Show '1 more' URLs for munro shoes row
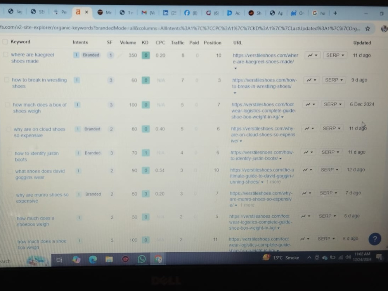Image resolution: width=388 pixels, height=291 pixels. 247,205
